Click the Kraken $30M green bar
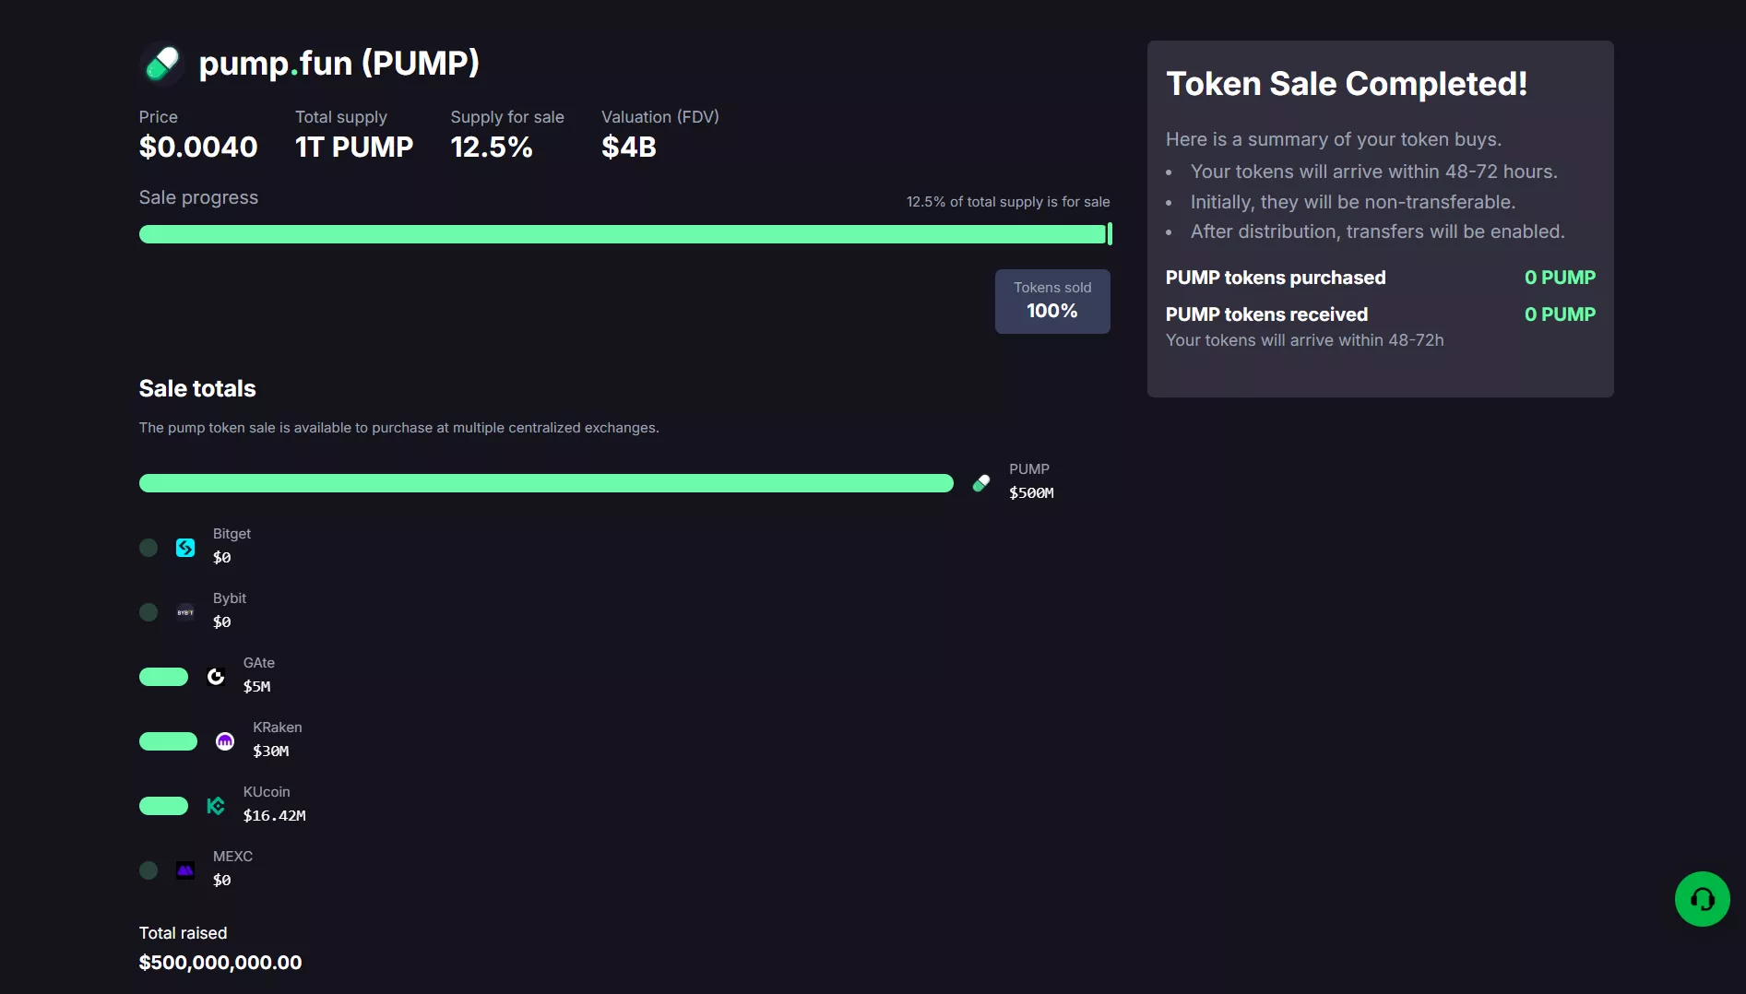This screenshot has height=994, width=1746. point(168,741)
